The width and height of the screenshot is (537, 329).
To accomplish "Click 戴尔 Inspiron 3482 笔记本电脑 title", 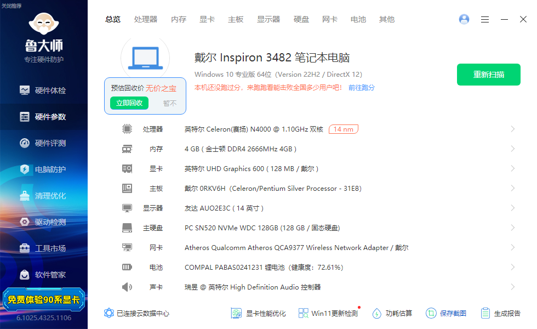I will (x=272, y=58).
